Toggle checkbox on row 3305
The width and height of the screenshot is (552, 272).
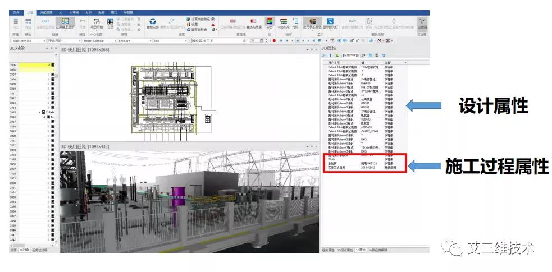point(52,65)
